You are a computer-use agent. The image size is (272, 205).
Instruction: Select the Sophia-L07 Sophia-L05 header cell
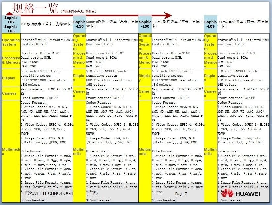point(11,24)
